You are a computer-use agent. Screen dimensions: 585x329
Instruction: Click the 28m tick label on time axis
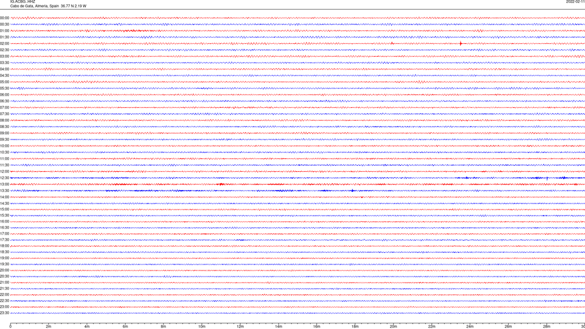click(x=547, y=327)
